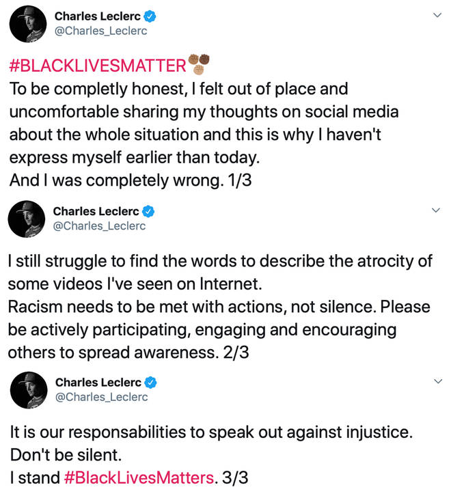Click Charles Leclerc name on first tweet

[98, 16]
